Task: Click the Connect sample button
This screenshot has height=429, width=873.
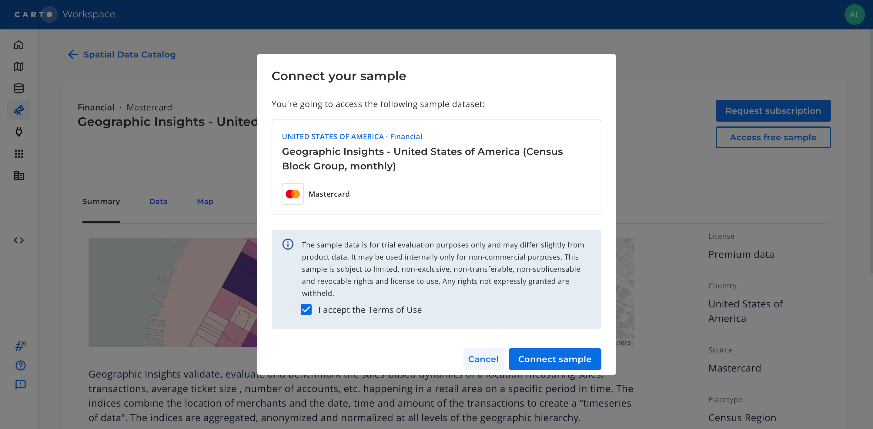Action: [555, 359]
